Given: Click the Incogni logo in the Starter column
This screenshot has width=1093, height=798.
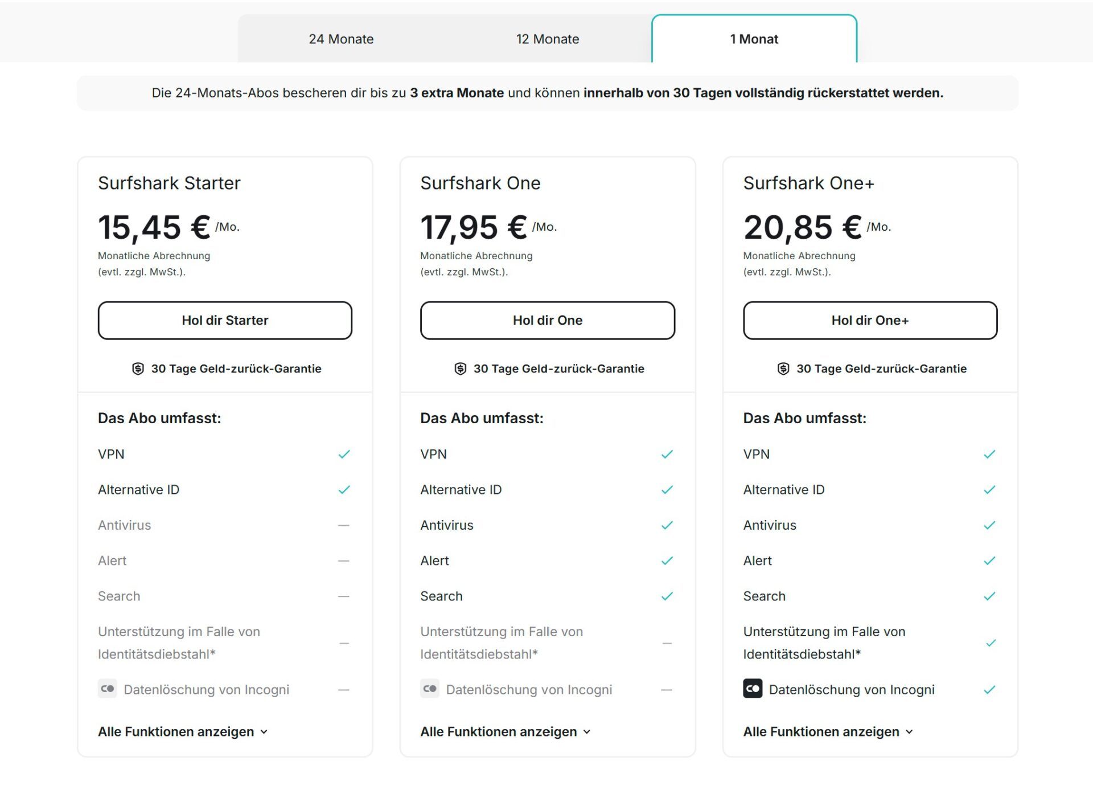Looking at the screenshot, I should pyautogui.click(x=107, y=689).
